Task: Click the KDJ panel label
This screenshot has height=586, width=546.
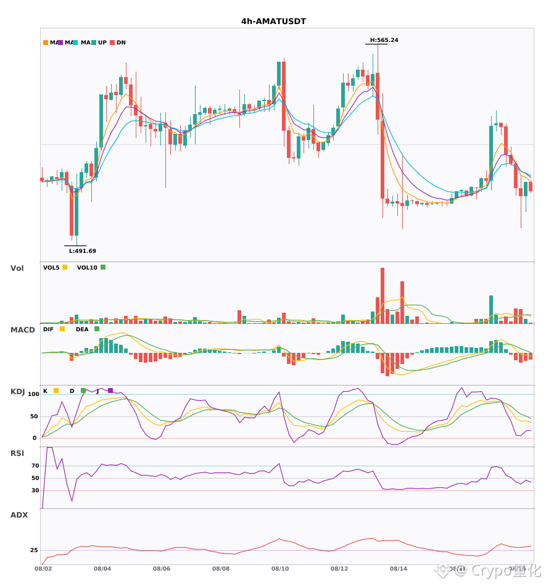Action: point(17,392)
